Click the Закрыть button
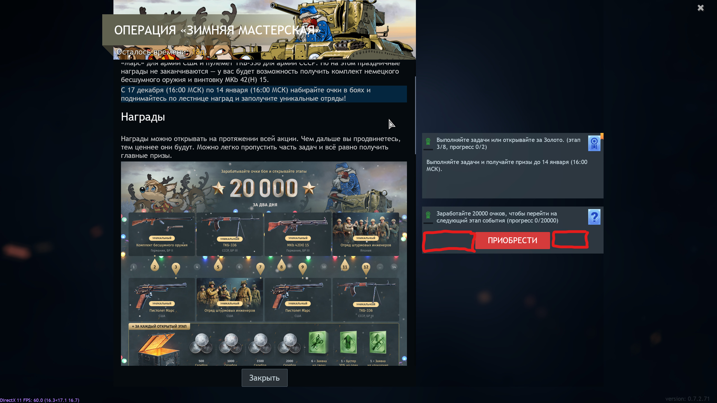The image size is (717, 403). pyautogui.click(x=264, y=378)
